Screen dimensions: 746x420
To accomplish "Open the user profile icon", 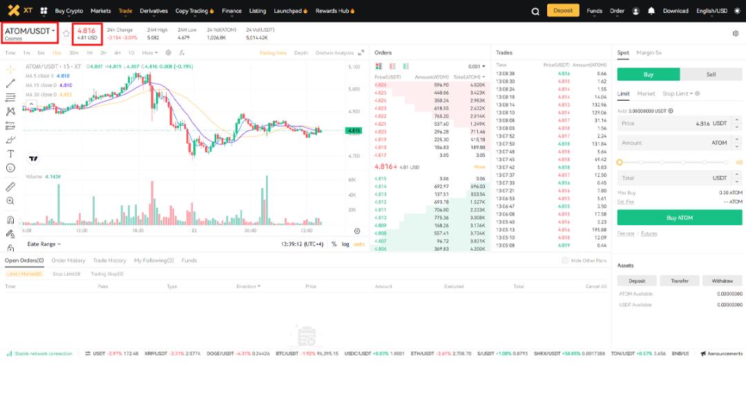I will click(x=635, y=11).
